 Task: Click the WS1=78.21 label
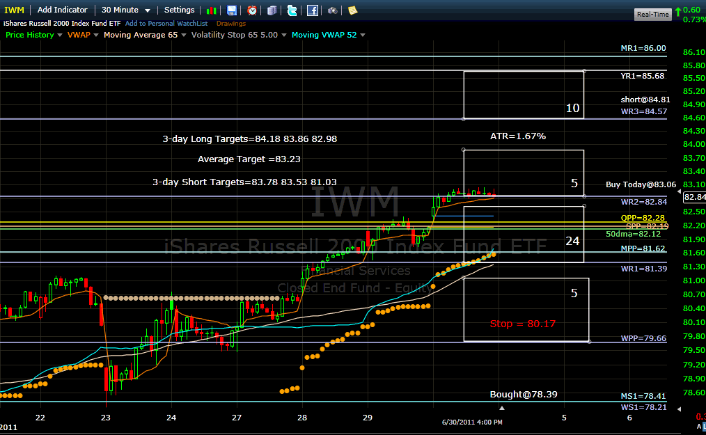[643, 408]
